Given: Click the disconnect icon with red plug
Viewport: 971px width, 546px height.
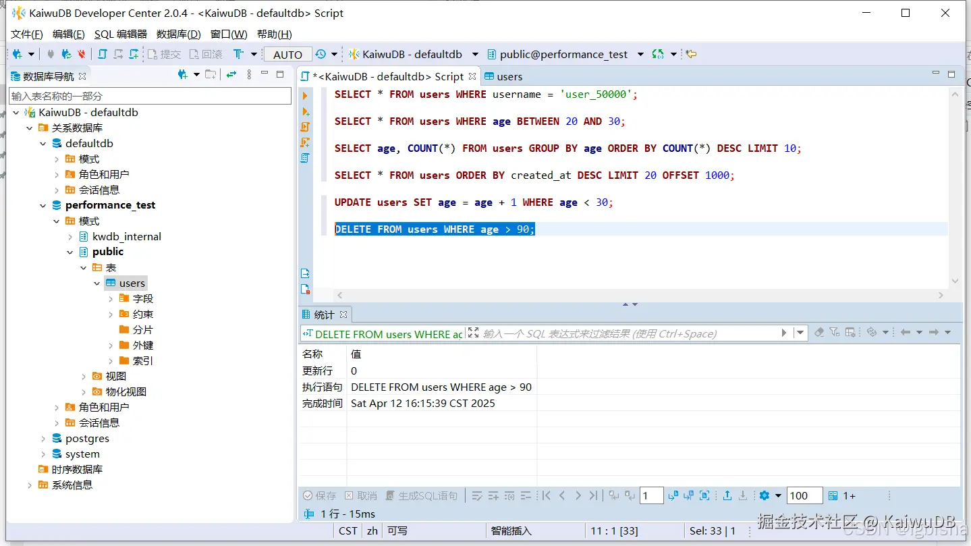Looking at the screenshot, I should click(82, 54).
